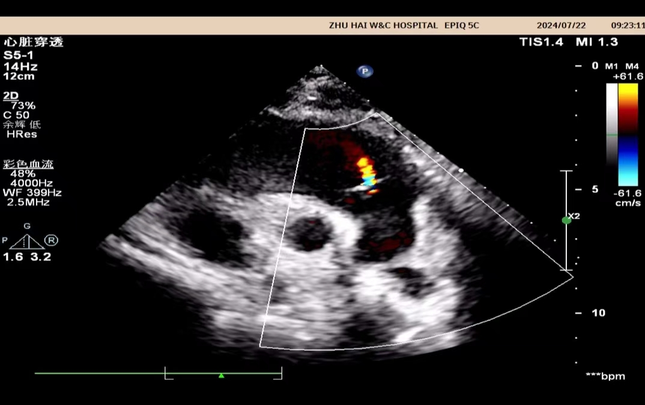Click the circled R indicator icon
Image resolution: width=645 pixels, height=405 pixels.
(x=52, y=241)
